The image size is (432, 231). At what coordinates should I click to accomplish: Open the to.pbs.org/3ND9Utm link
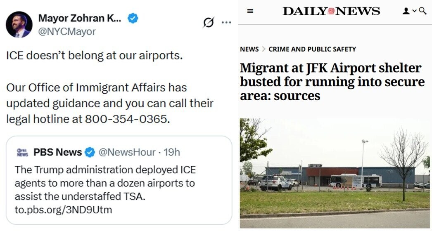(x=63, y=210)
